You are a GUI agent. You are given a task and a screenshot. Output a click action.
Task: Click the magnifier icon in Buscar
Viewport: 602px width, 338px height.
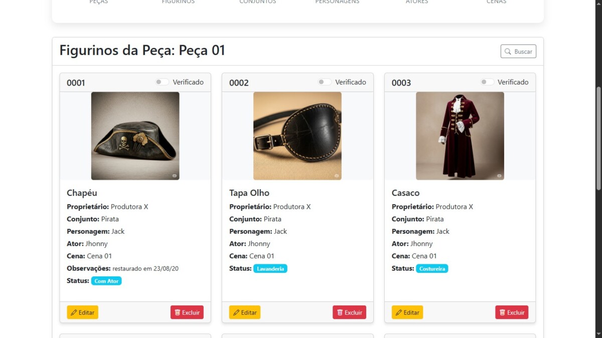(x=508, y=52)
